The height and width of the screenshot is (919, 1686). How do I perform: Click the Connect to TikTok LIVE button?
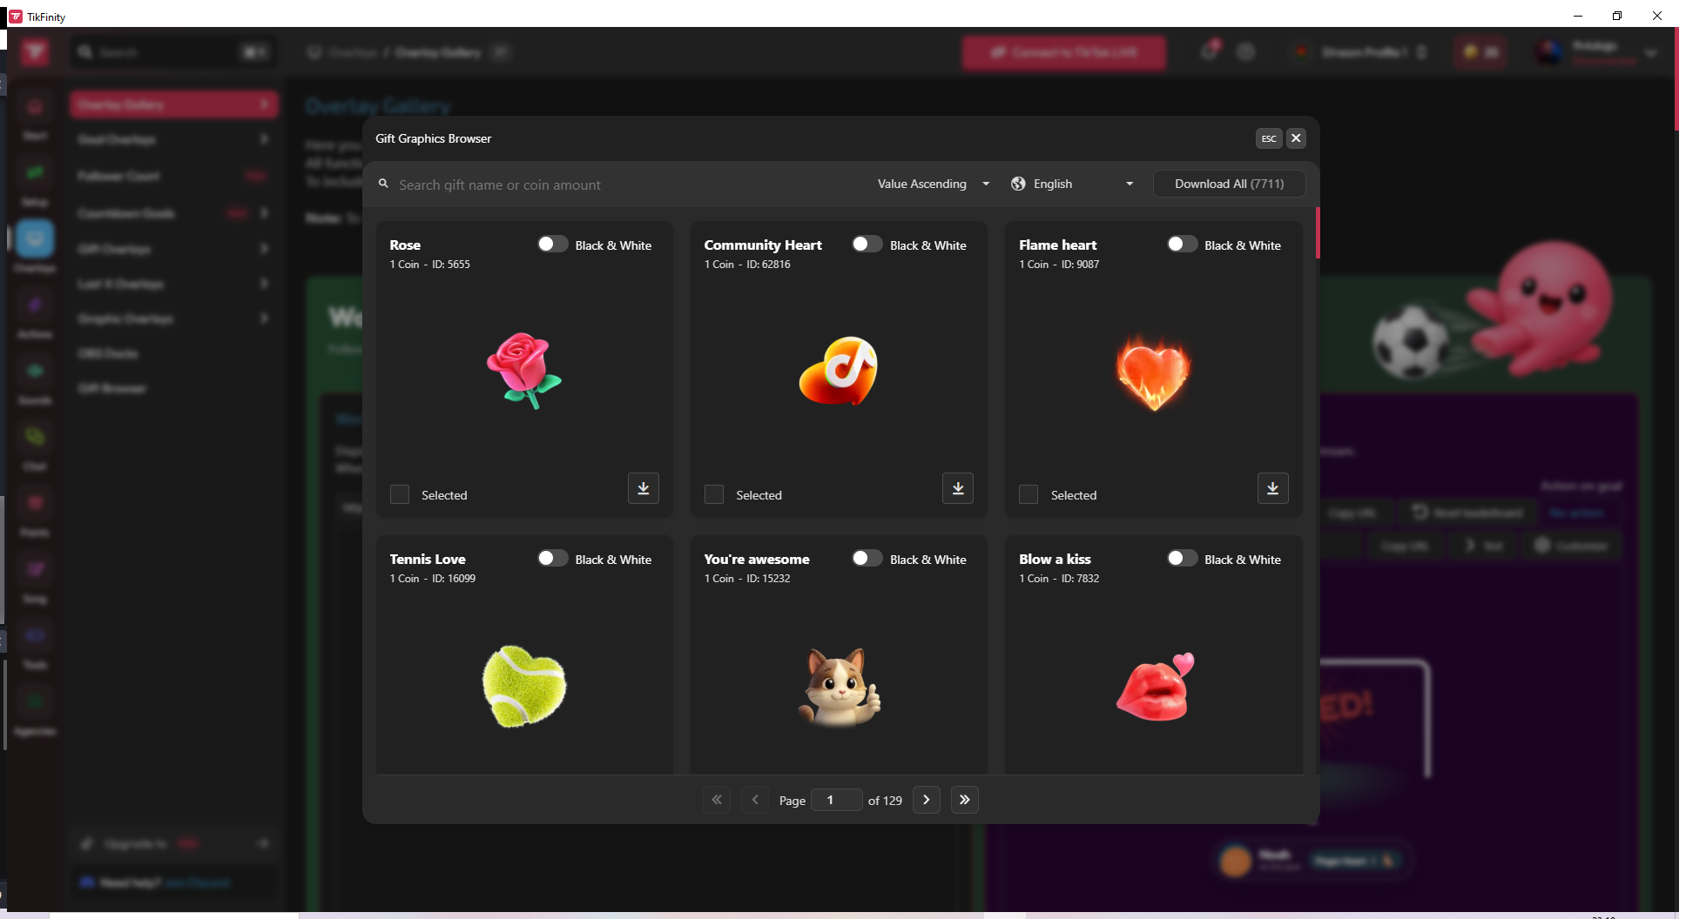pyautogui.click(x=1063, y=52)
